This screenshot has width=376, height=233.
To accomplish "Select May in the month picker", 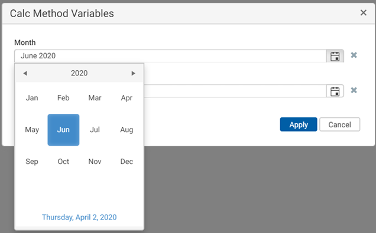I will click(32, 130).
